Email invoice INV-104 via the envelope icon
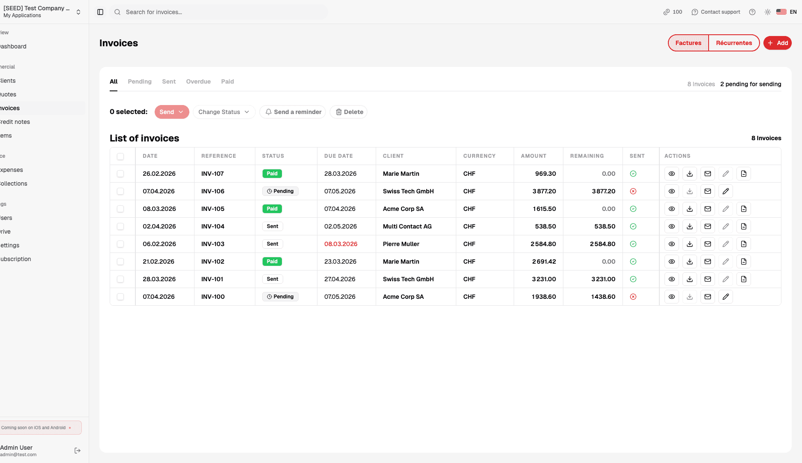The image size is (802, 463). pyautogui.click(x=707, y=226)
